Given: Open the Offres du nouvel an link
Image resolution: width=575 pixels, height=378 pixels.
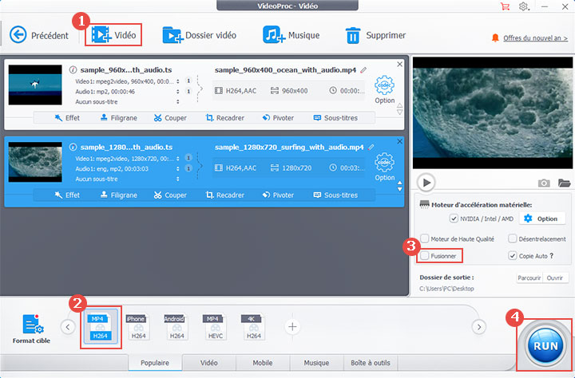Looking at the screenshot, I should [535, 38].
